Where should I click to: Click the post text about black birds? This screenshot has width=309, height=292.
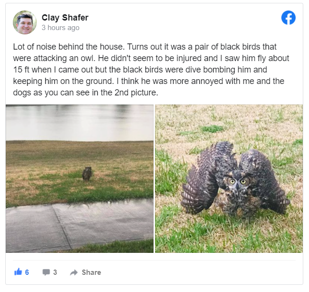click(x=151, y=70)
